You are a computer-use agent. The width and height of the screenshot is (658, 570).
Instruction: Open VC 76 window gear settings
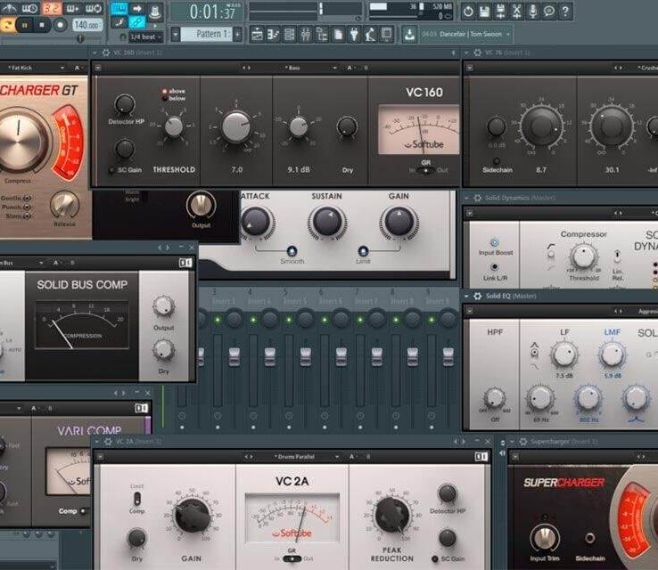(478, 53)
